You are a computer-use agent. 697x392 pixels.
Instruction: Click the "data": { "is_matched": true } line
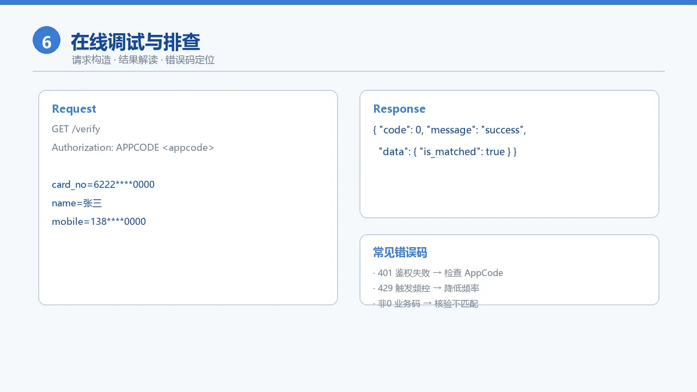[448, 152]
